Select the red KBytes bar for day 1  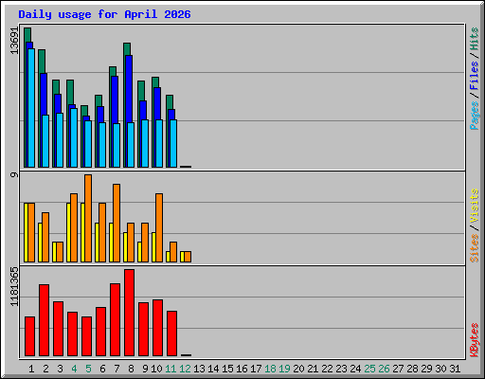coord(29,336)
